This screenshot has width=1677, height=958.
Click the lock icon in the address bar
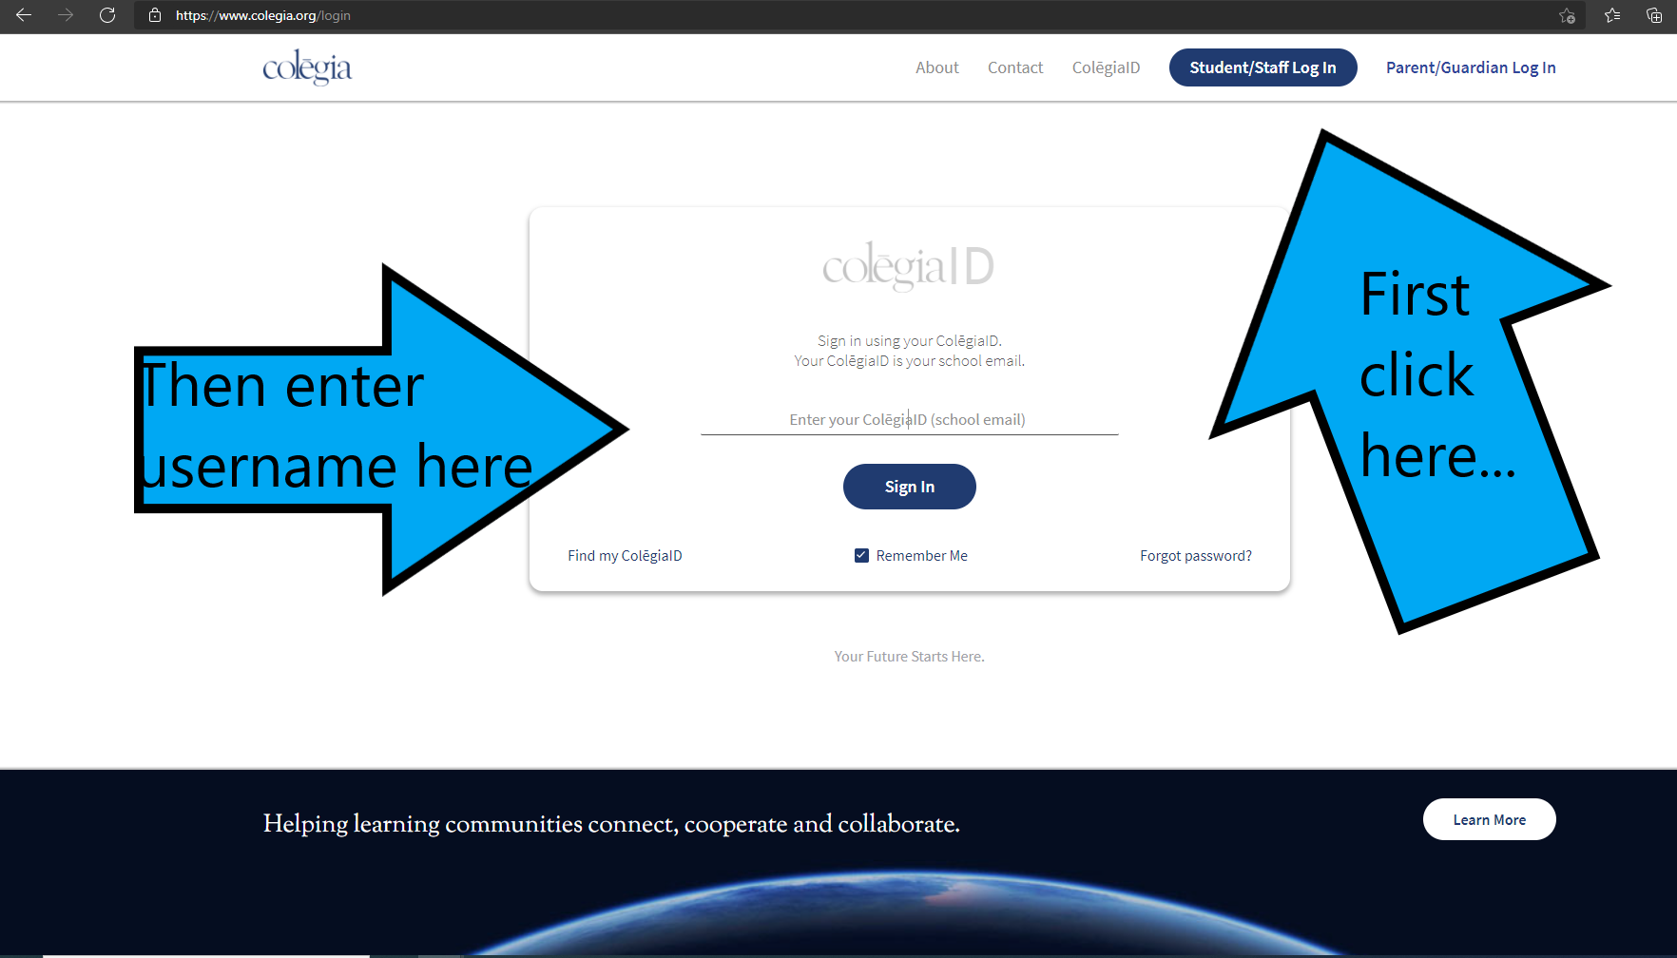tap(155, 15)
